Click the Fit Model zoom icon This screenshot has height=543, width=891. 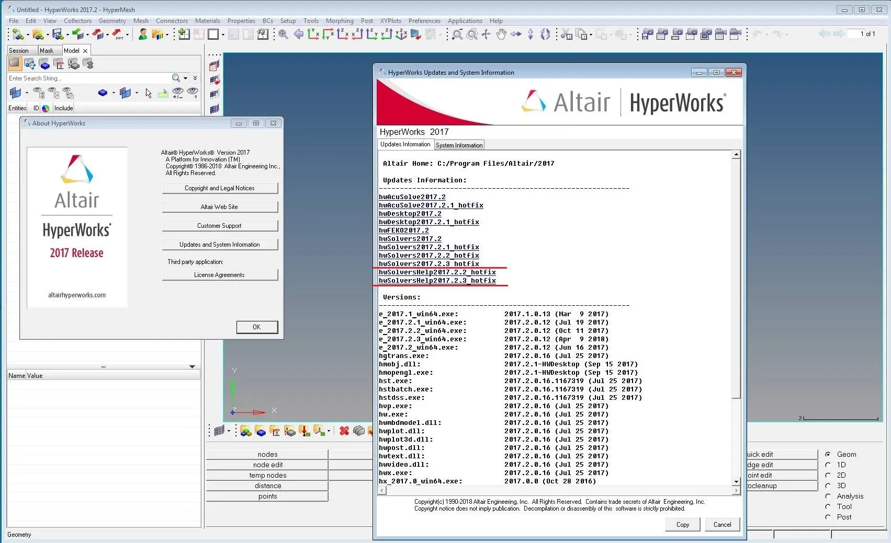tap(283, 34)
